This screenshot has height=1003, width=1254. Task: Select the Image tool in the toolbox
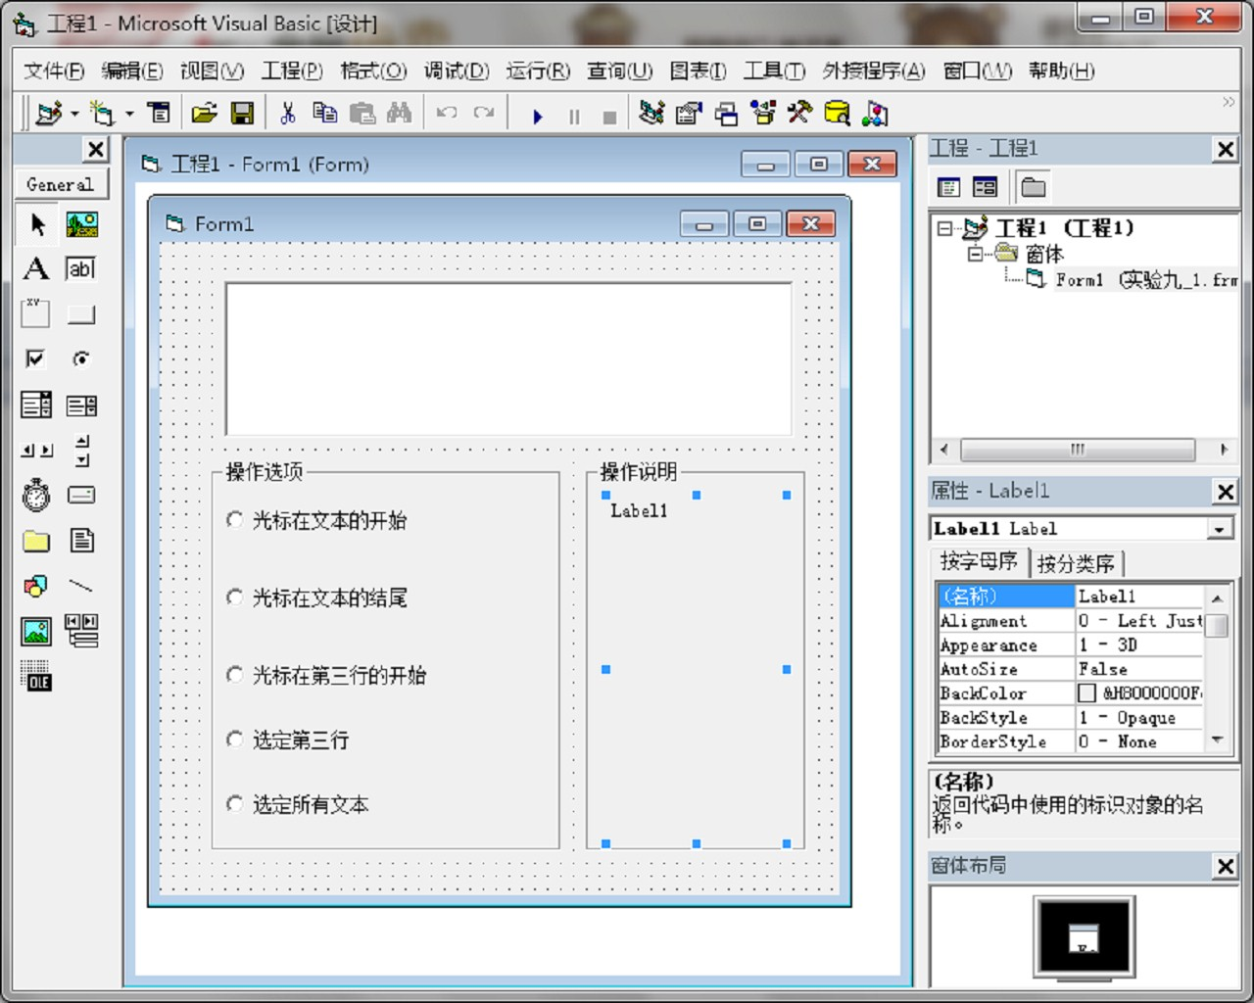pyautogui.click(x=36, y=631)
